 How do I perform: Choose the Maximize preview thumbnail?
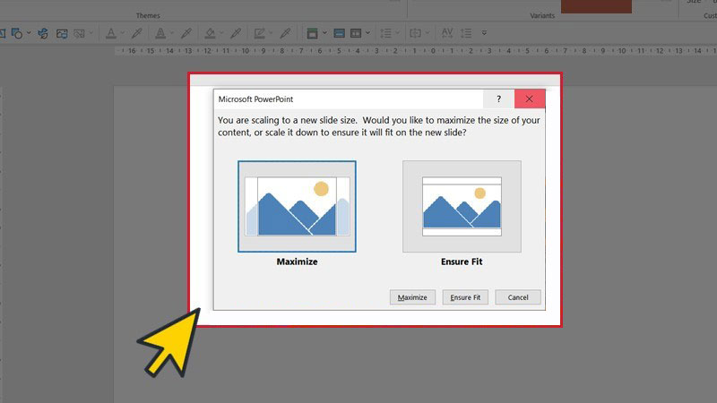[297, 206]
